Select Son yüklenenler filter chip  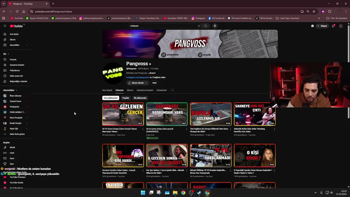coord(111,98)
